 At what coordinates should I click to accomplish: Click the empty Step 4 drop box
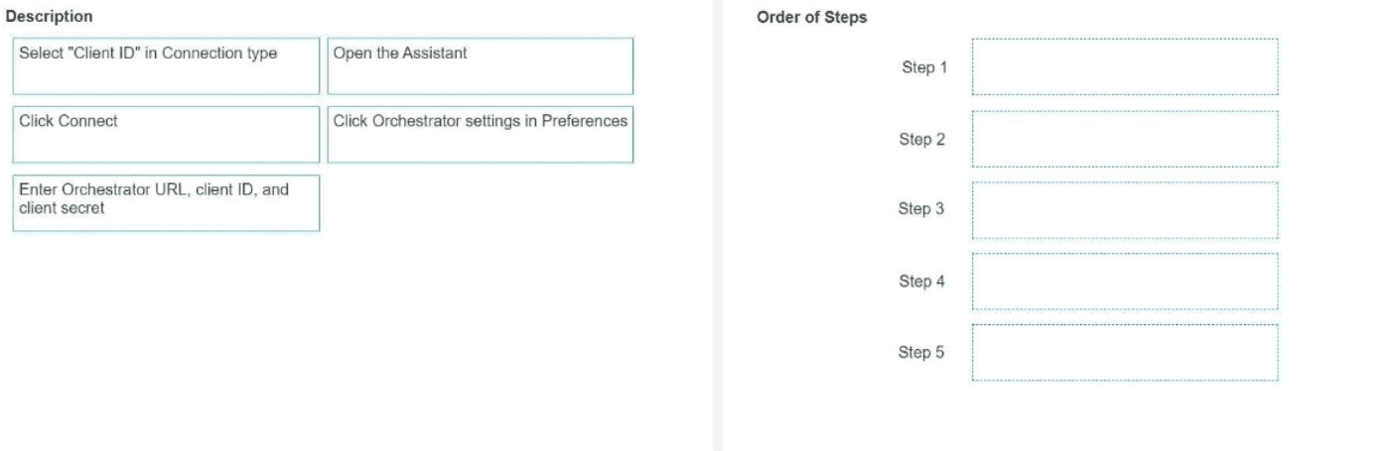[x=1125, y=282]
